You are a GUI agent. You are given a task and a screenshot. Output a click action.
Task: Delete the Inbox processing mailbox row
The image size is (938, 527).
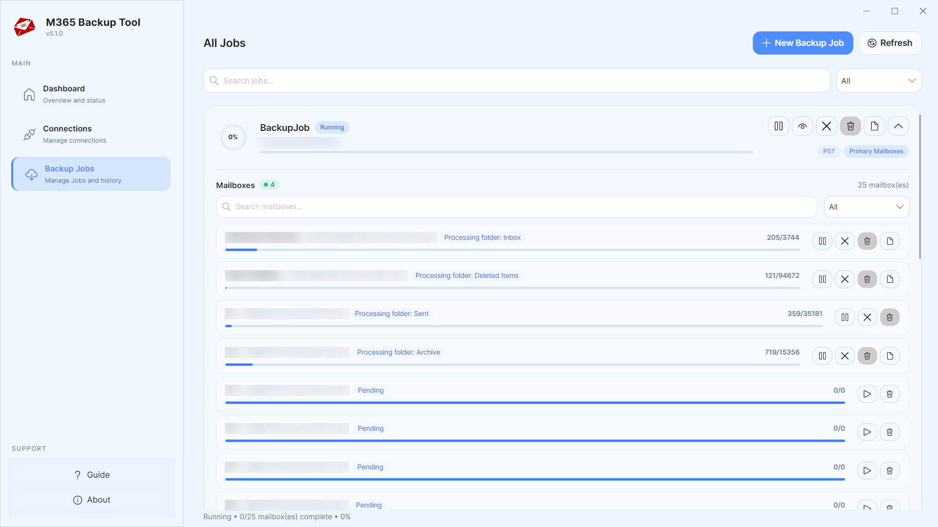click(x=867, y=241)
